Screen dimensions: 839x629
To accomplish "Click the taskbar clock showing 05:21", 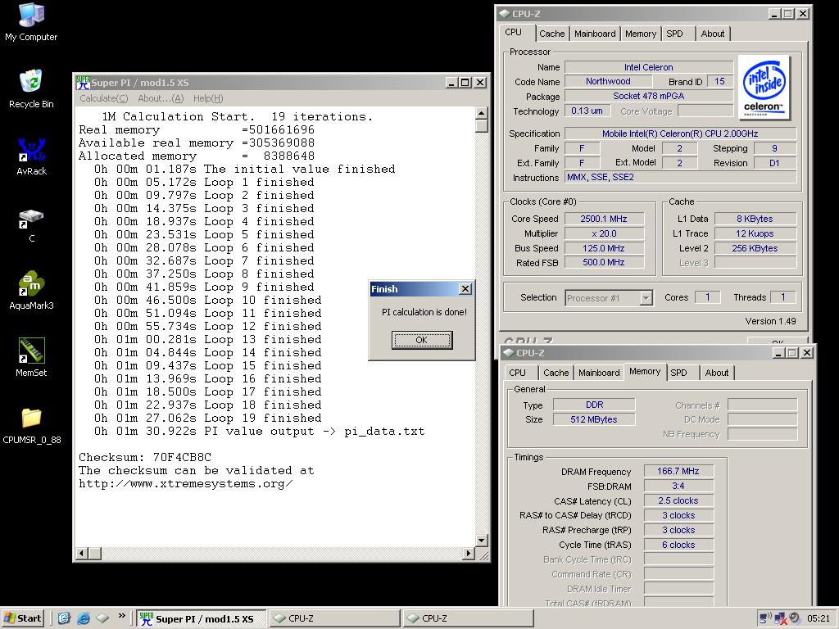I will coord(819,618).
